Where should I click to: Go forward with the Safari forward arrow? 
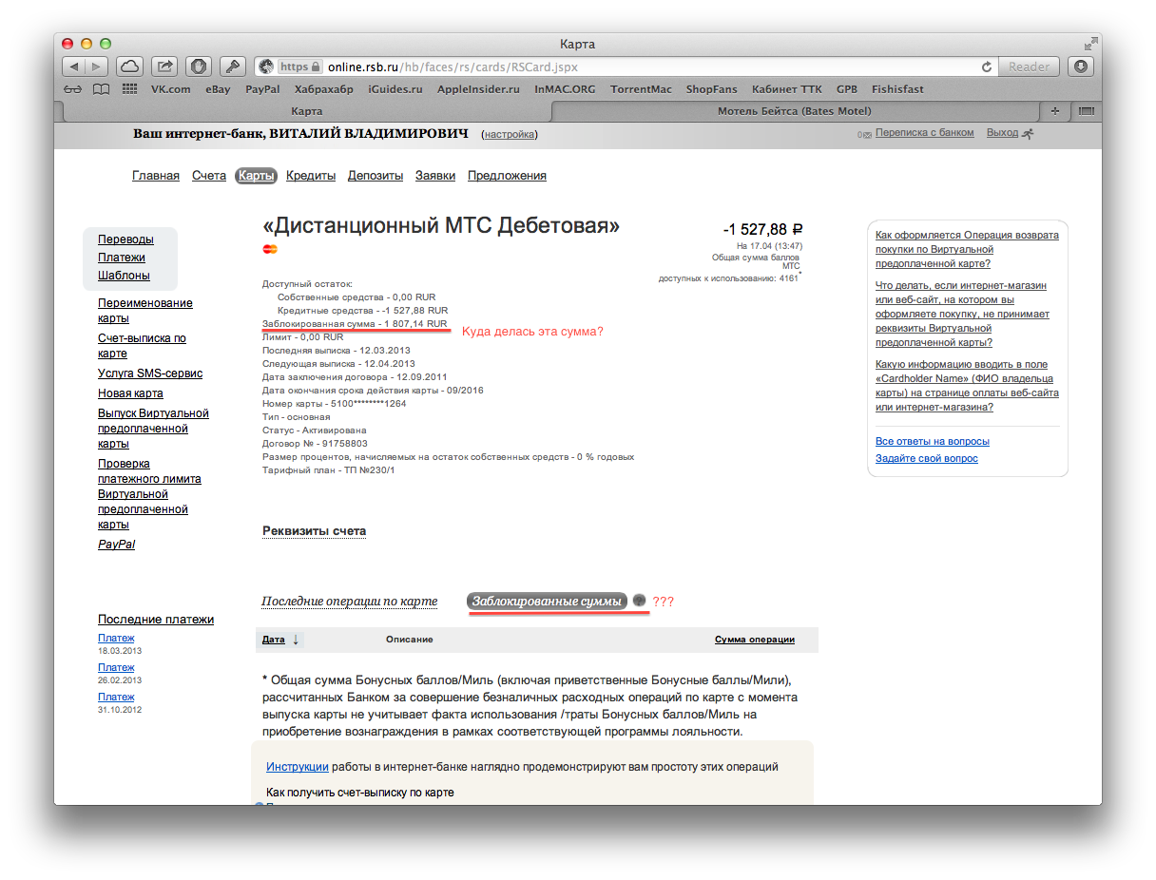tap(98, 67)
